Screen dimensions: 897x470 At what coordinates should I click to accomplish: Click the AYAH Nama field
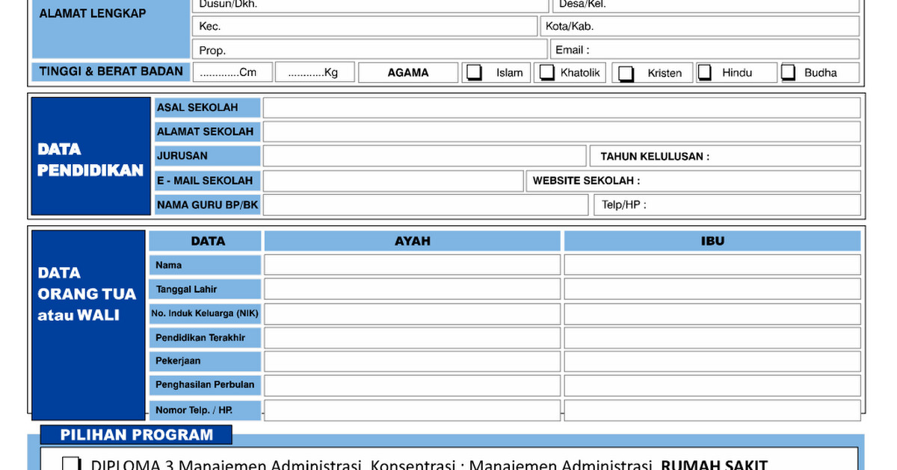412,265
